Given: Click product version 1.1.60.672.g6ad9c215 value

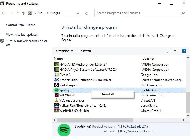Looking at the screenshot, I should [x=133, y=127].
